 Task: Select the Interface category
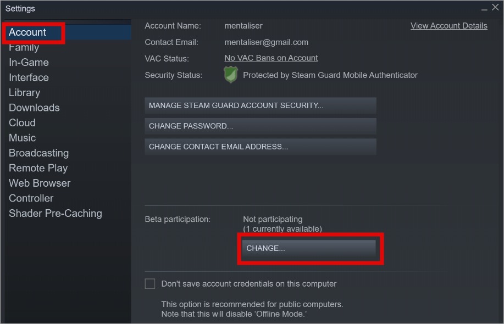(x=29, y=77)
